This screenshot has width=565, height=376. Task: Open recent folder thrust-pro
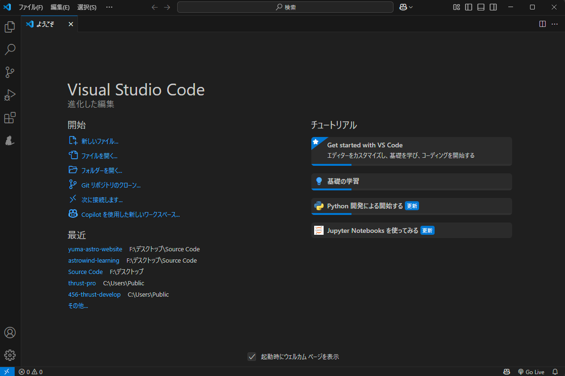click(x=82, y=283)
